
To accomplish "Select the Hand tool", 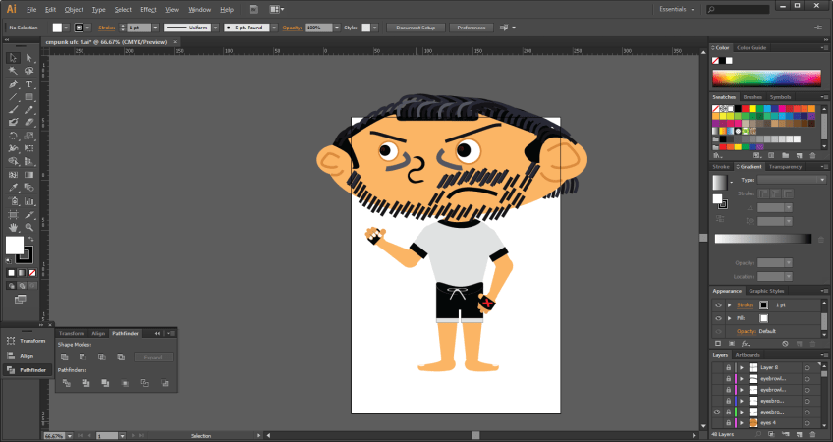I will click(x=14, y=225).
